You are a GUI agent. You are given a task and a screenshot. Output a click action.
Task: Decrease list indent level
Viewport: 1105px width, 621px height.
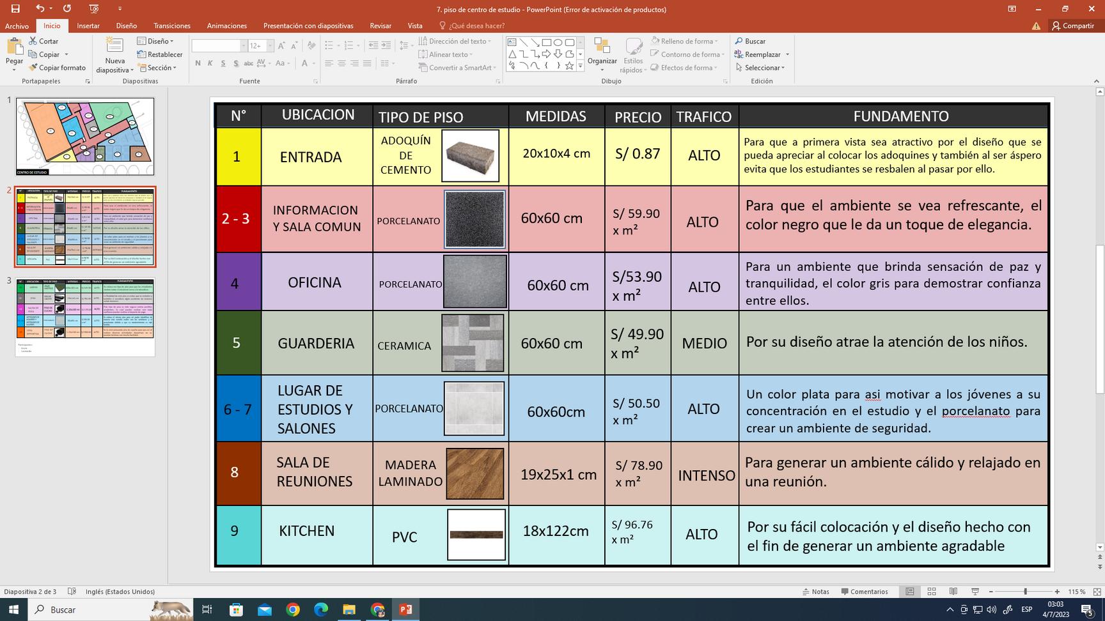(373, 45)
